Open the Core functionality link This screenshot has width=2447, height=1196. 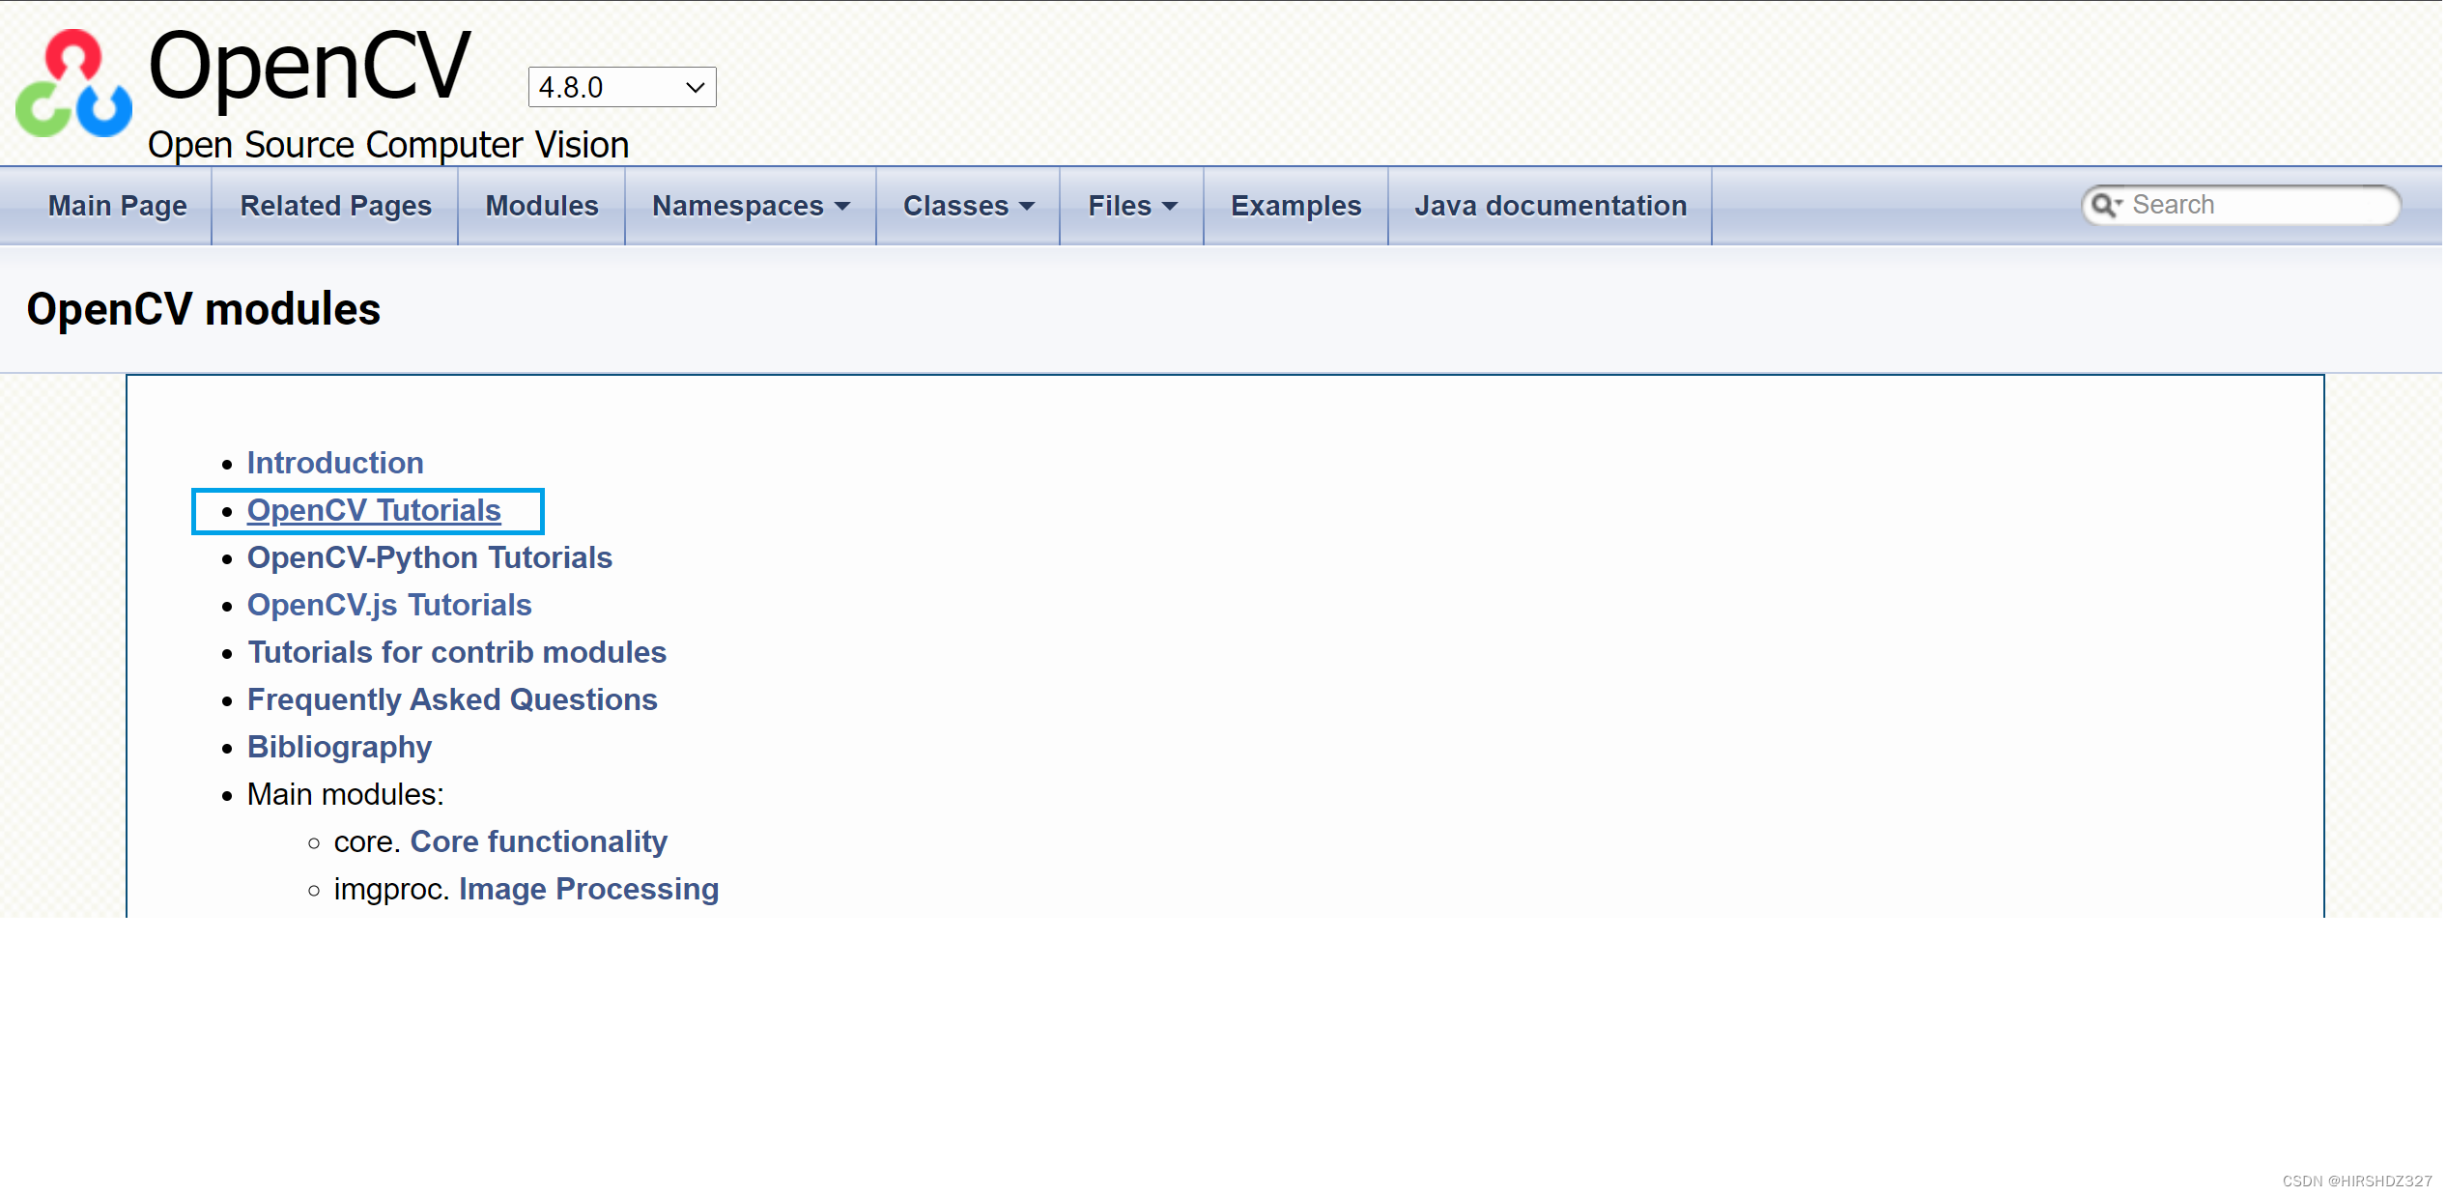tap(538, 841)
